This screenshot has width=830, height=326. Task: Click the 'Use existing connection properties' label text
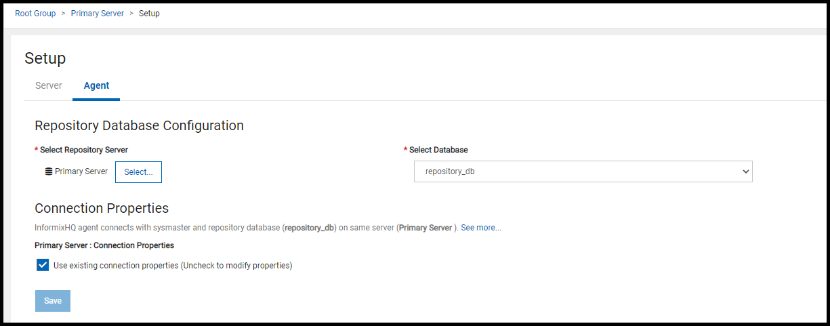pos(172,266)
